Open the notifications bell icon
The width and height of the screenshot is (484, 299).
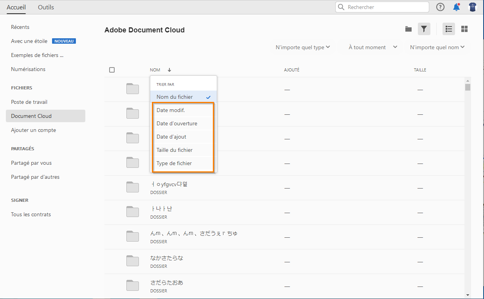(x=456, y=7)
